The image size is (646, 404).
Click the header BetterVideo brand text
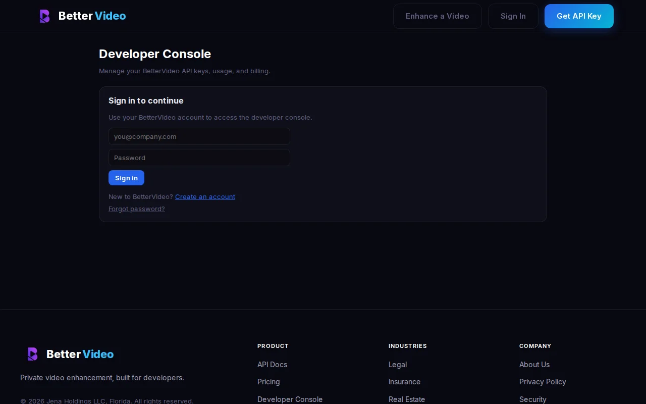pos(92,16)
